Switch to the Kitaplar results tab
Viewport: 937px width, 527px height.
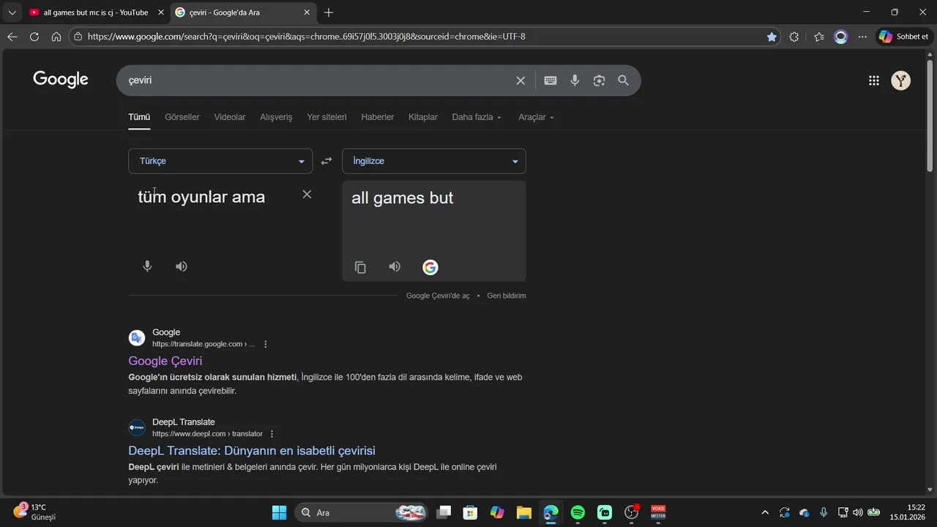[x=423, y=117]
